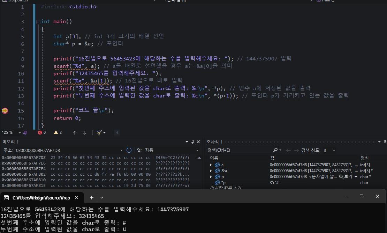
Task: Open a new terminal tab with plus
Action: [x=92, y=198]
